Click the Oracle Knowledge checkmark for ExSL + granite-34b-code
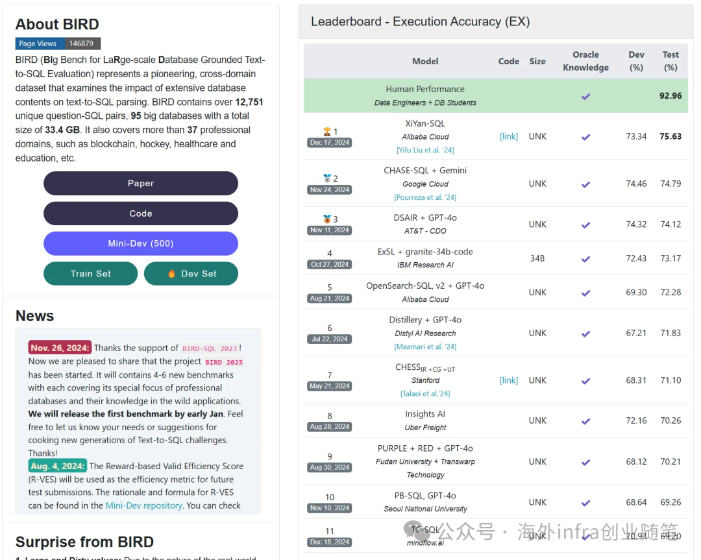This screenshot has width=701, height=560. click(585, 259)
